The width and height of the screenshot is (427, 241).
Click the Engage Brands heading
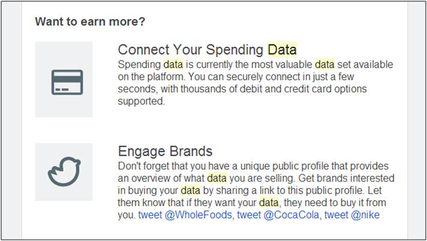[165, 151]
